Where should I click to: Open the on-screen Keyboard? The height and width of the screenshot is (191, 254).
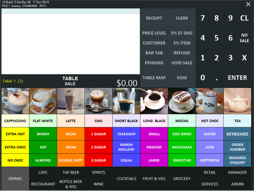click(x=237, y=134)
